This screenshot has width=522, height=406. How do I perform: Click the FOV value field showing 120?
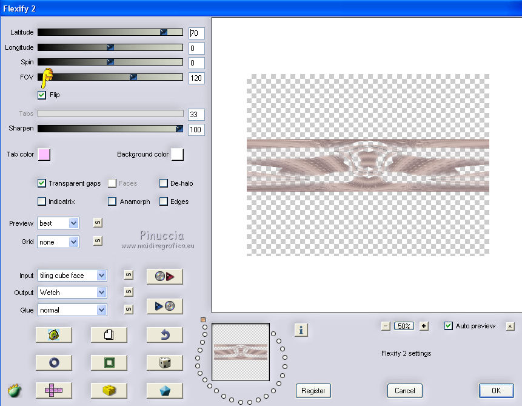point(196,78)
